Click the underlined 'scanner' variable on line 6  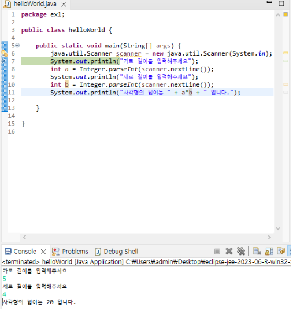coord(129,54)
